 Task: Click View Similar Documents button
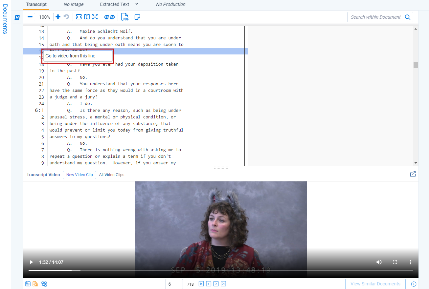(x=375, y=284)
